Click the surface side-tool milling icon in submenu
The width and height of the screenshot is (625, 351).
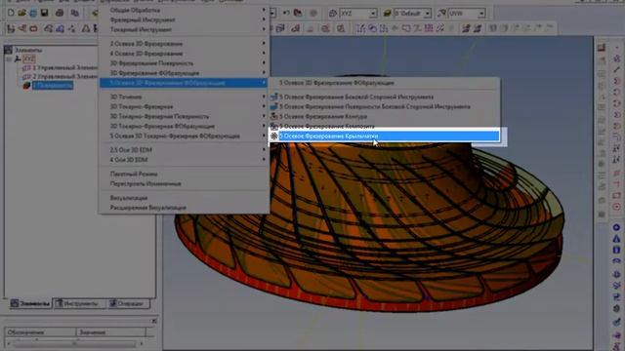[273, 106]
